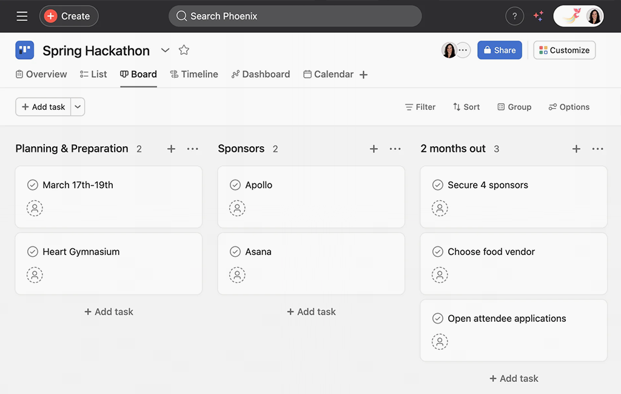621x394 pixels.
Task: Open the March 17th-19th task title
Action: 78,185
